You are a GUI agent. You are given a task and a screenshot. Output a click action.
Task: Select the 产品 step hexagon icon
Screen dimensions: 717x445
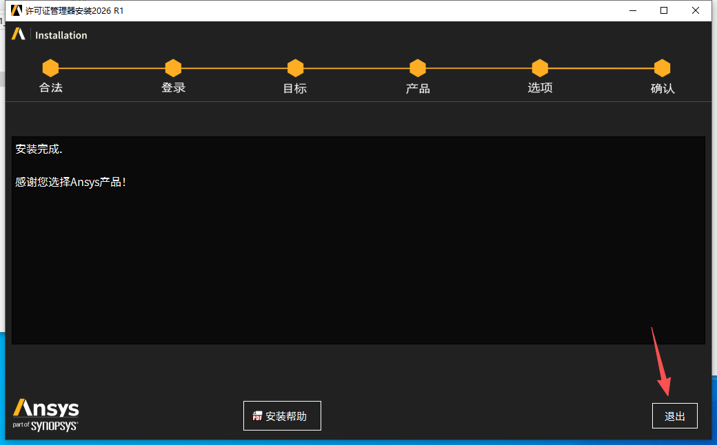tap(417, 68)
